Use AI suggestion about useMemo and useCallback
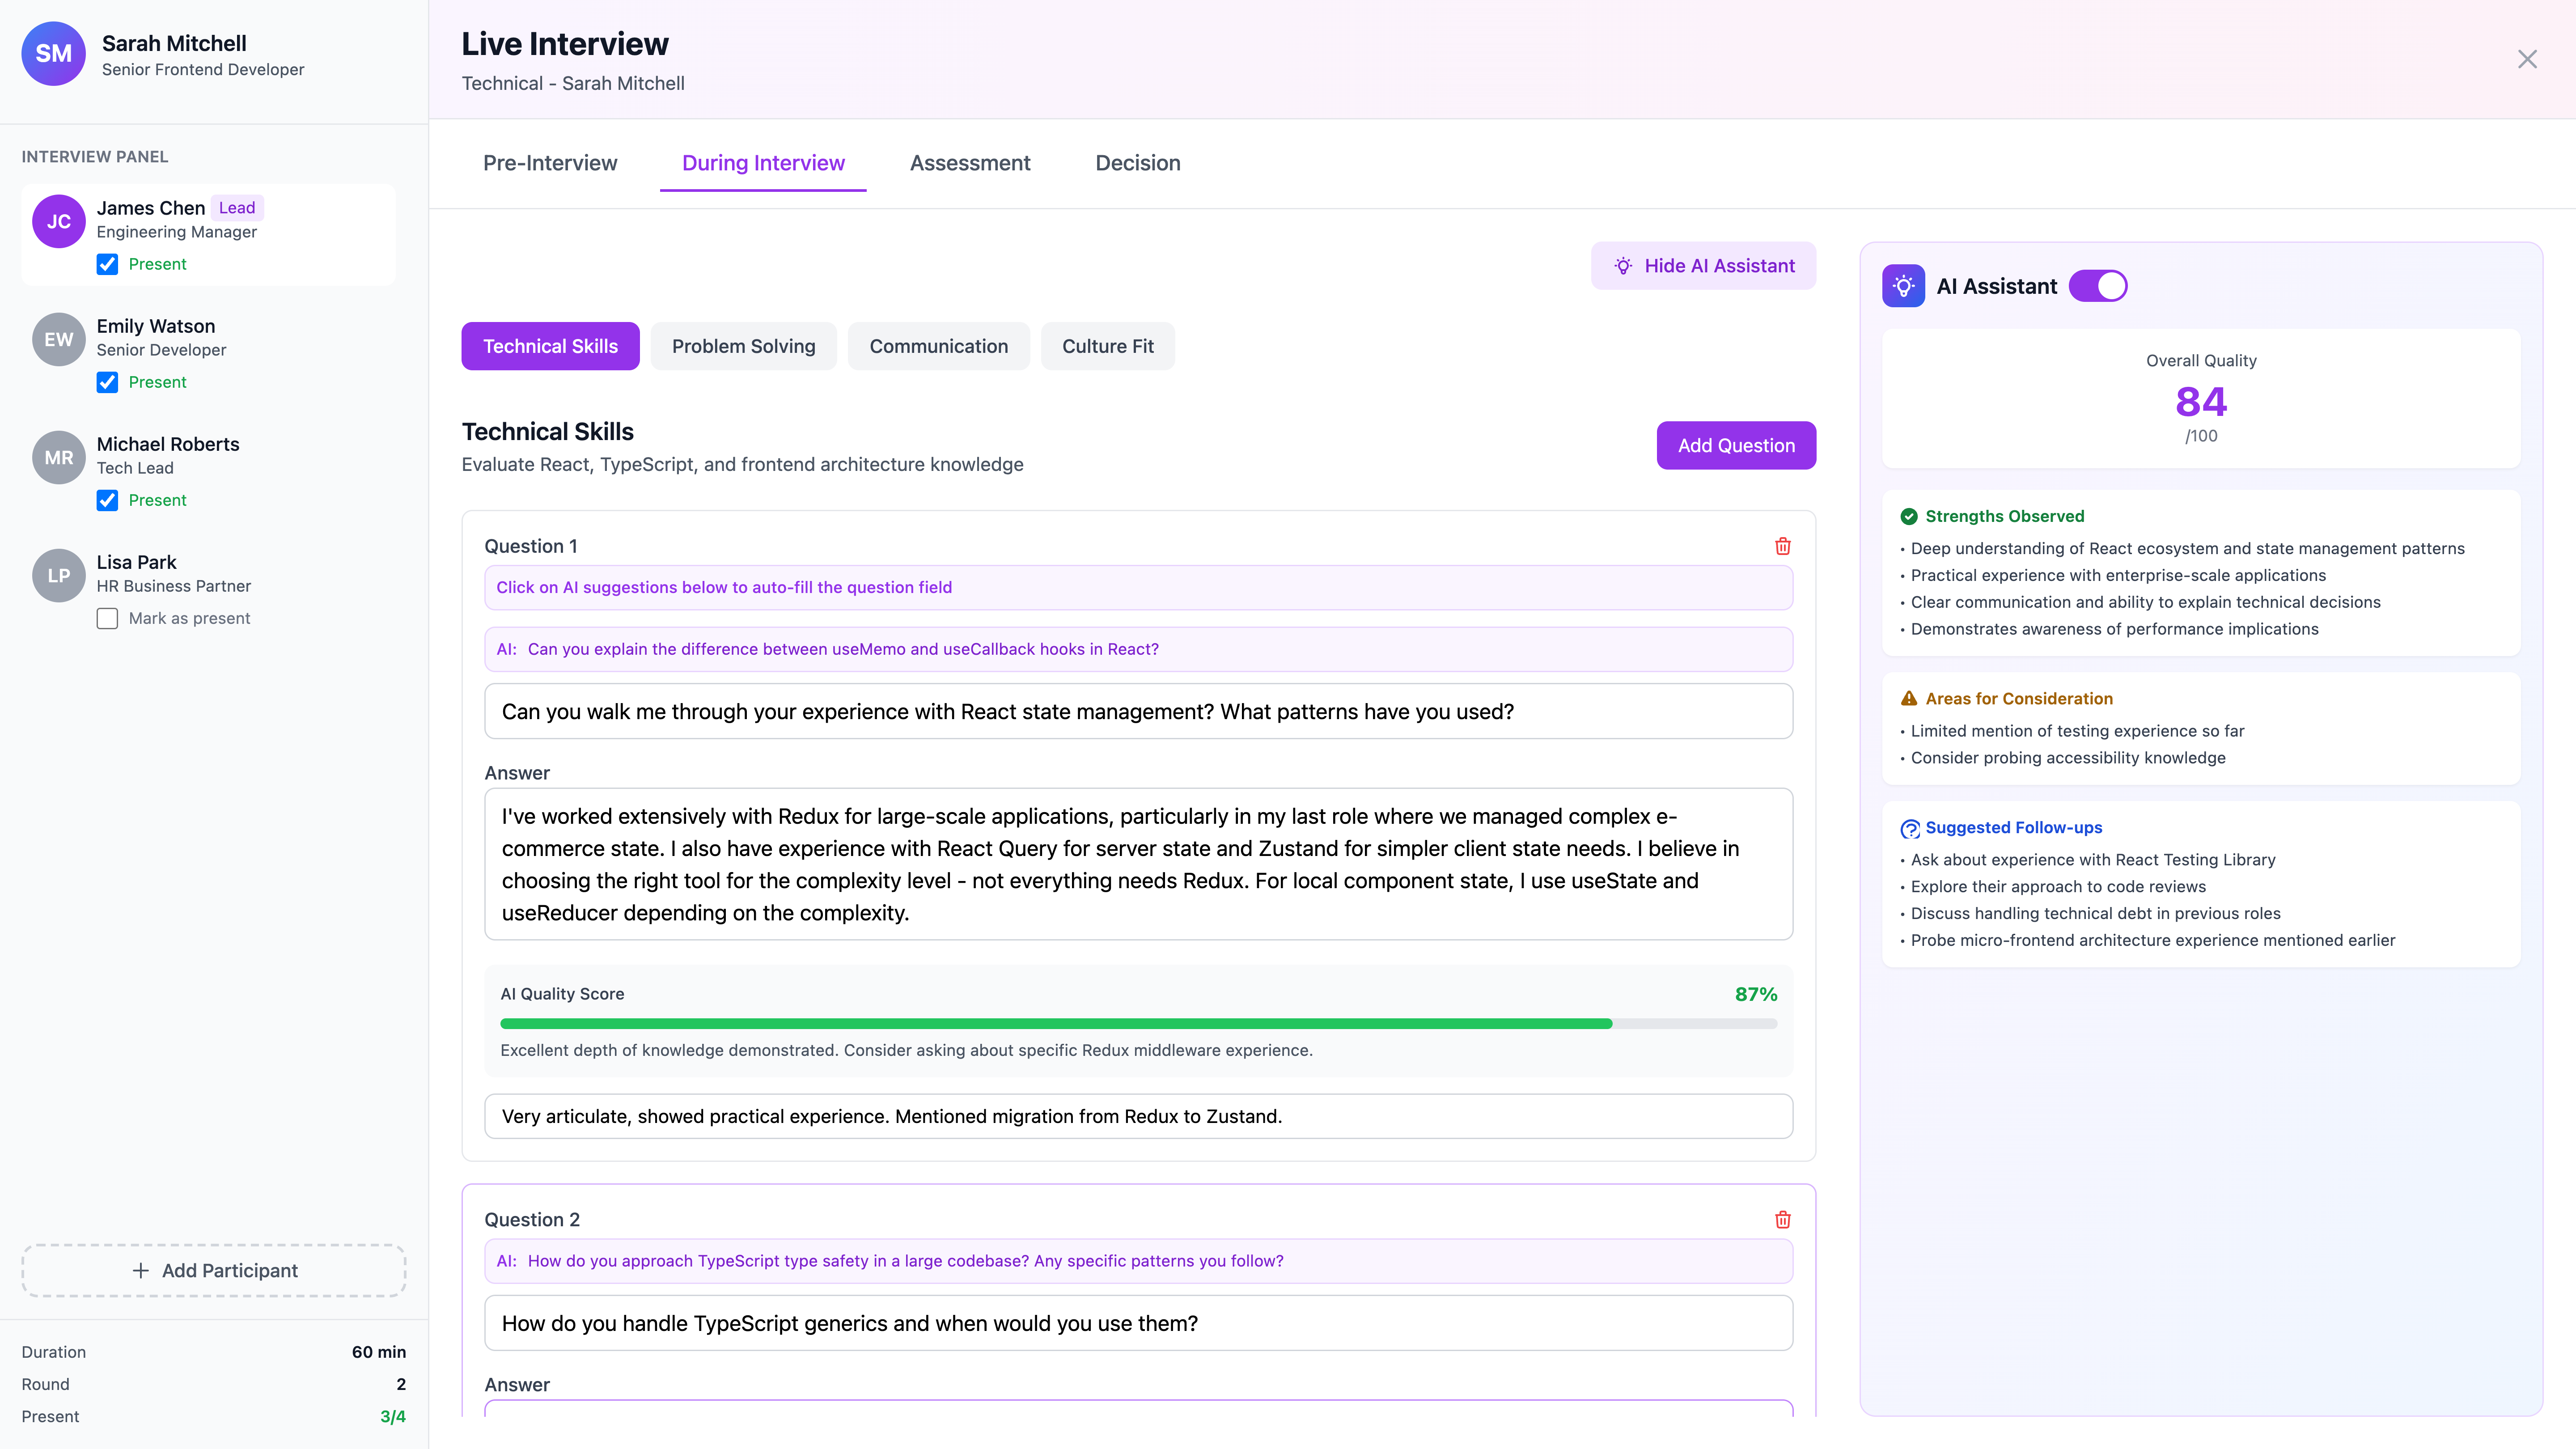 [1138, 649]
